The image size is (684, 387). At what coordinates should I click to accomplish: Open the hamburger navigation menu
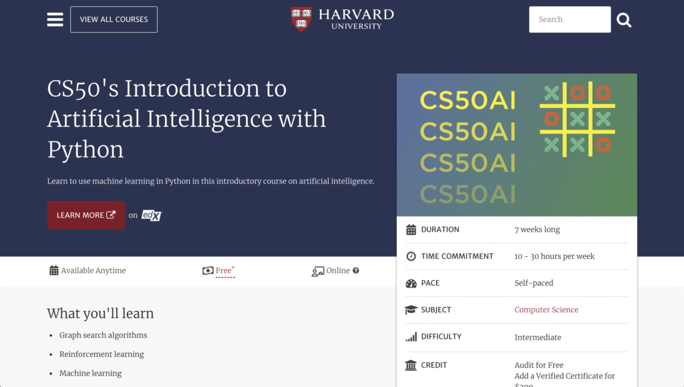(x=55, y=19)
